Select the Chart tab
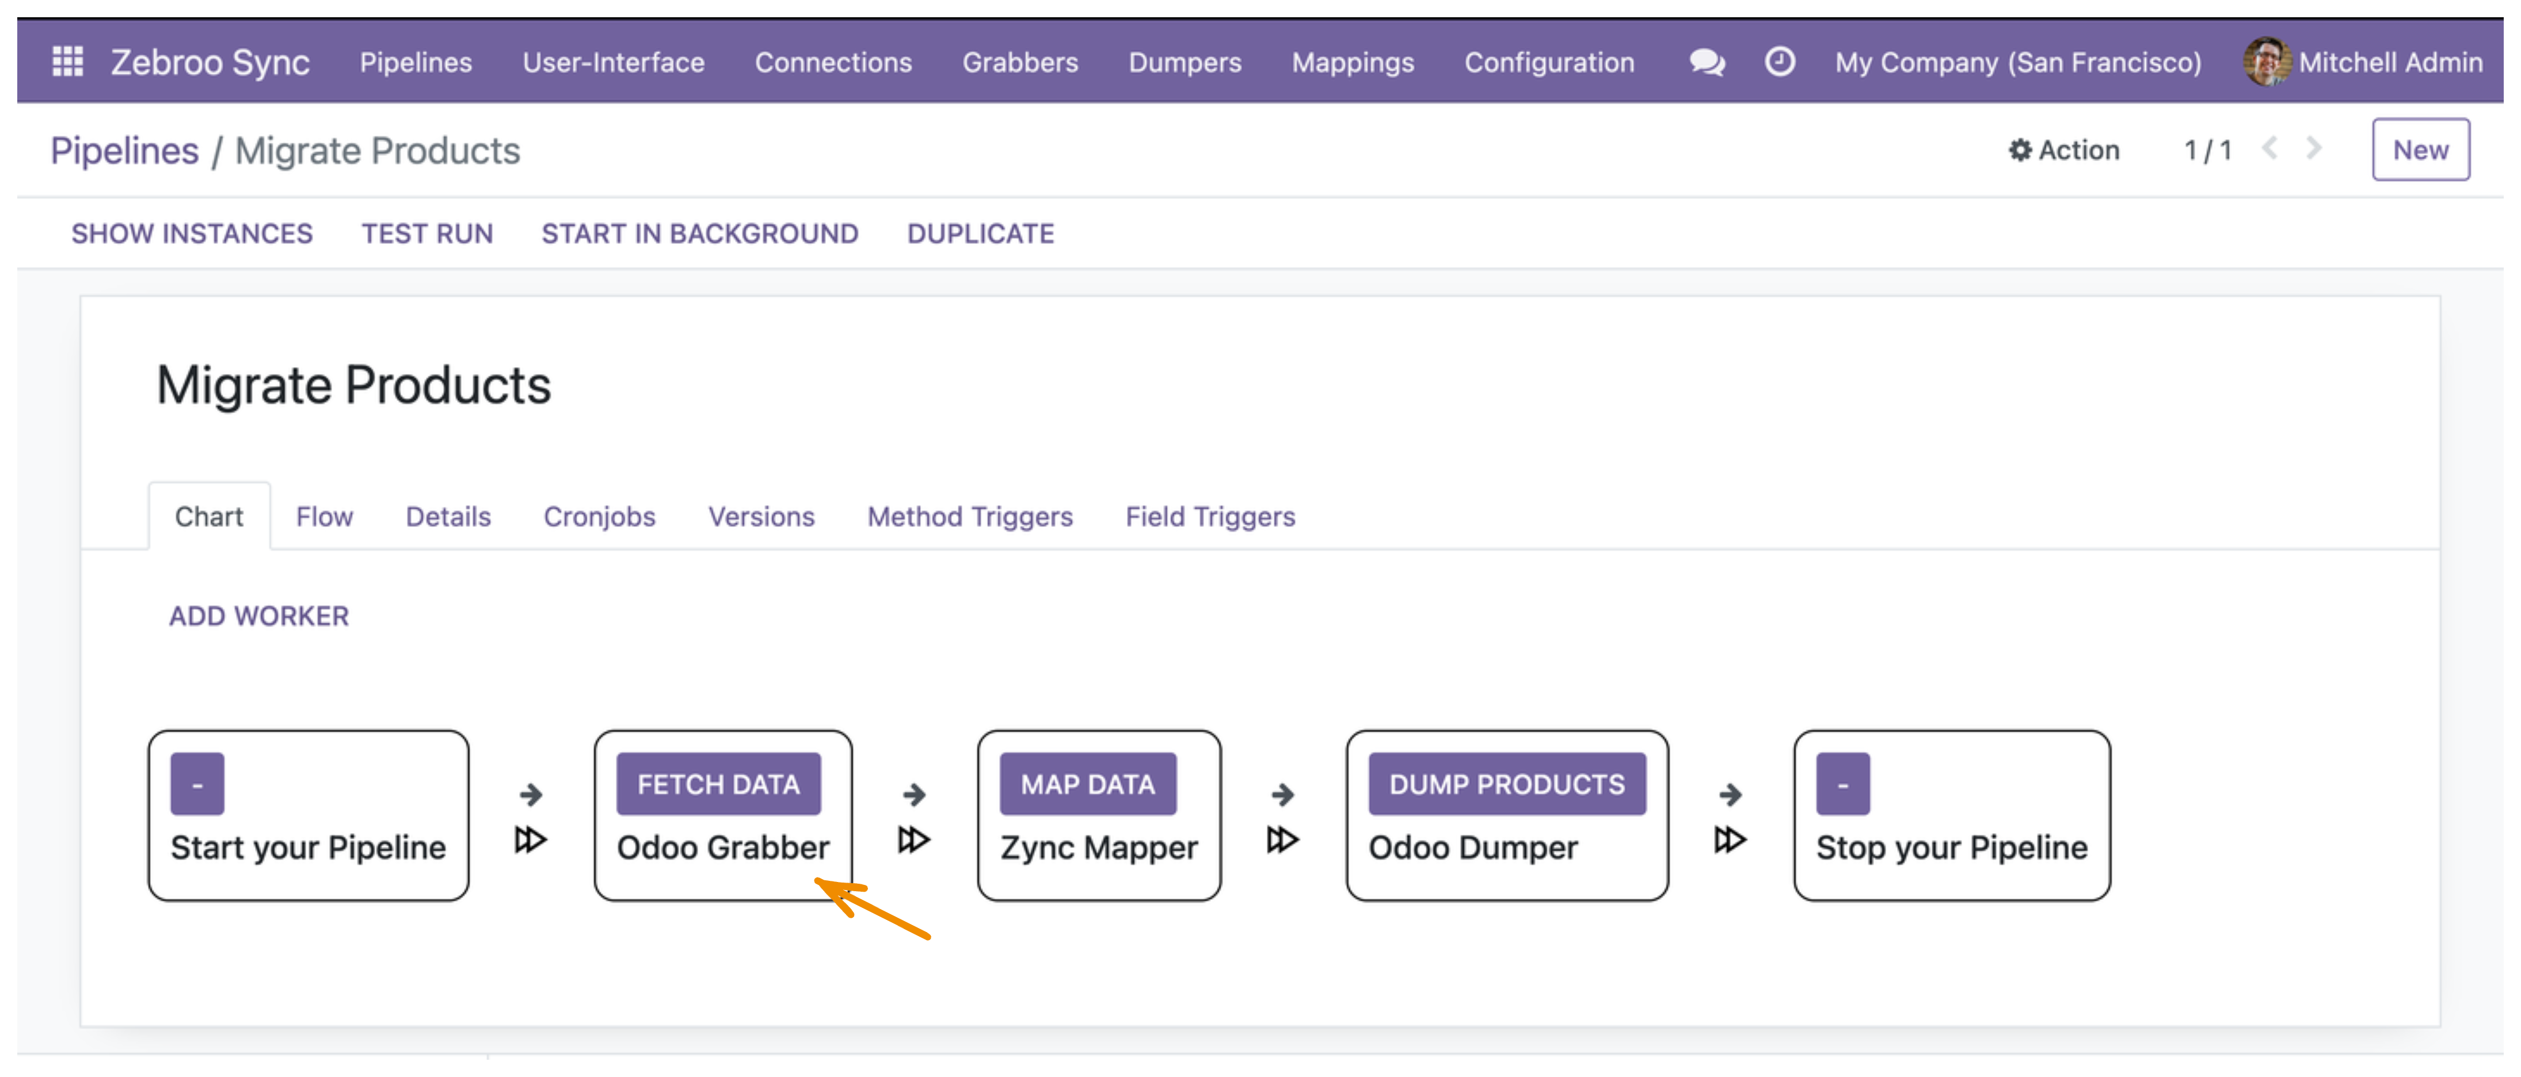The height and width of the screenshot is (1077, 2521). (210, 515)
